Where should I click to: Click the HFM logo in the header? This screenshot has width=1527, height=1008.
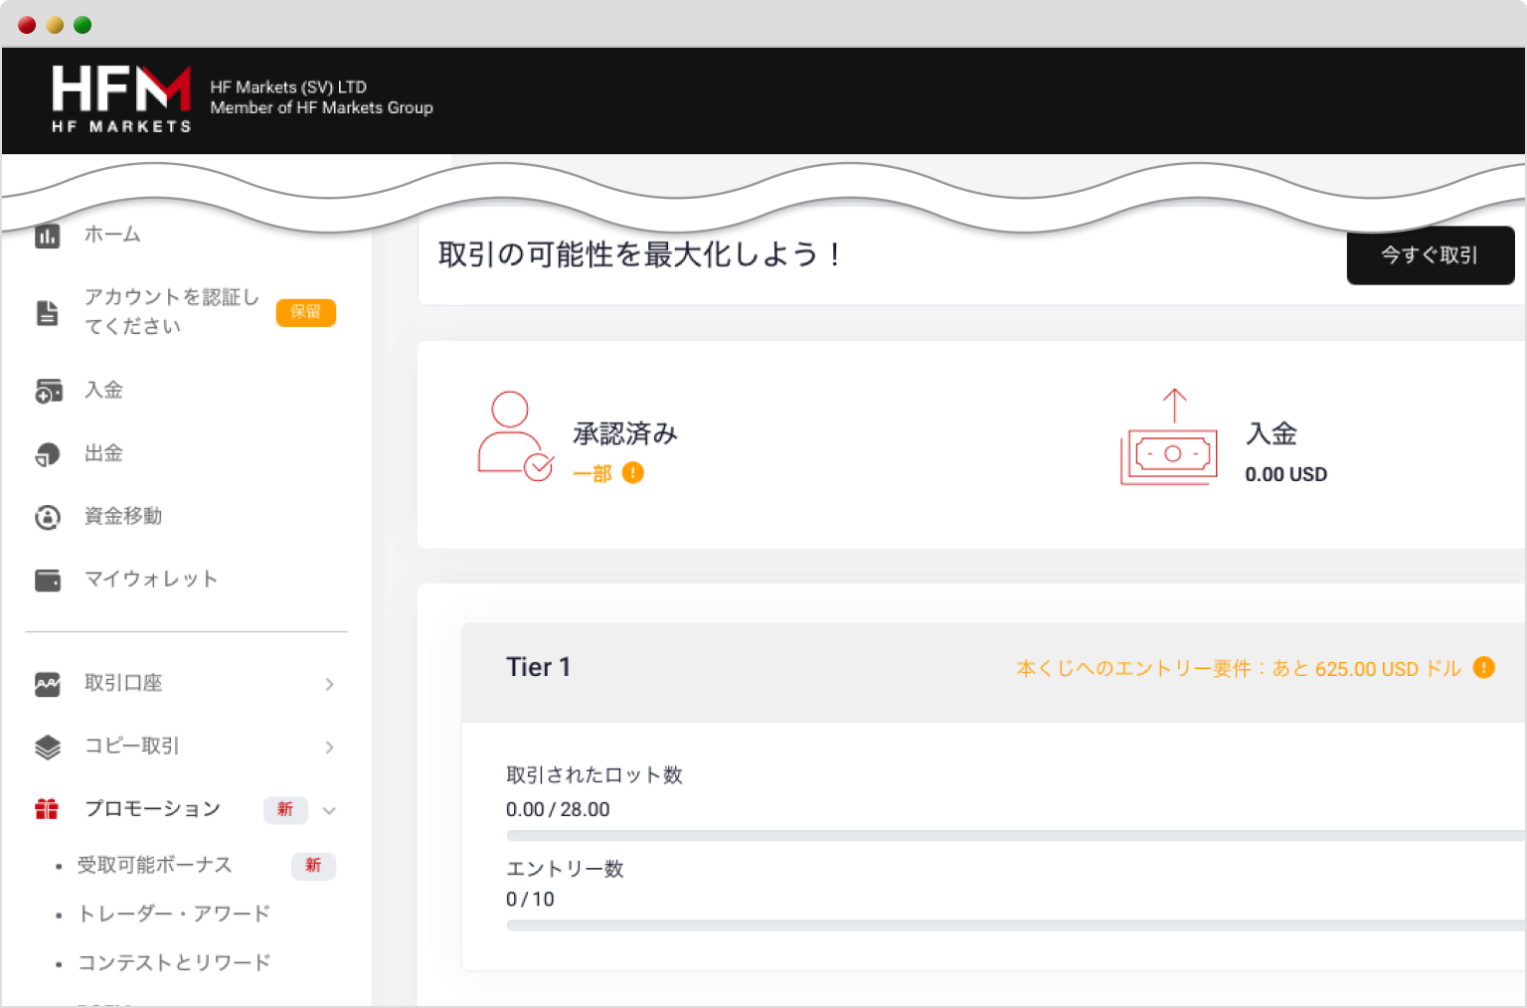point(120,98)
